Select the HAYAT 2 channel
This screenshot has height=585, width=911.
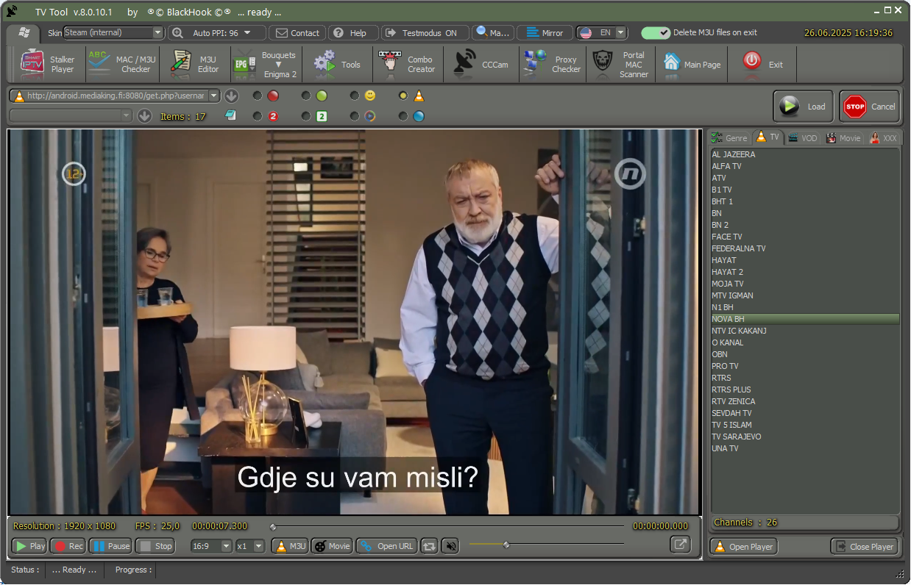point(804,272)
